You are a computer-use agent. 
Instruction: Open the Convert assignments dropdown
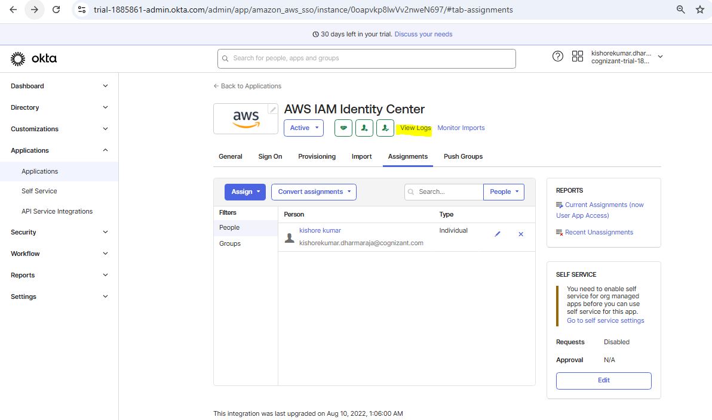pyautogui.click(x=314, y=192)
